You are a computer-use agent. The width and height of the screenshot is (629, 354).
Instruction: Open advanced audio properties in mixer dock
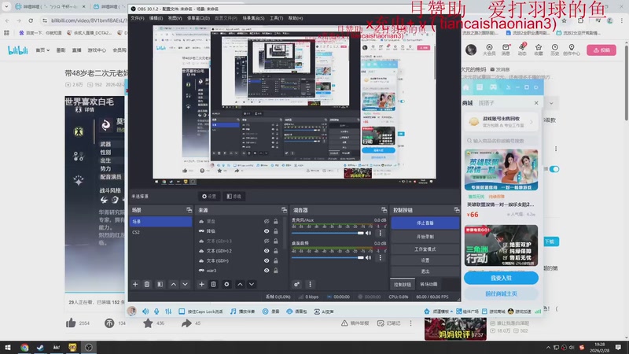click(297, 284)
